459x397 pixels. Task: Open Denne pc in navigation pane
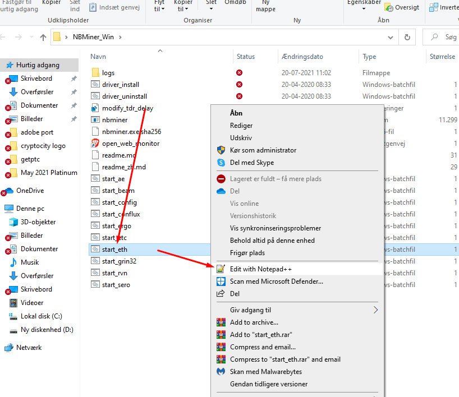(x=30, y=209)
